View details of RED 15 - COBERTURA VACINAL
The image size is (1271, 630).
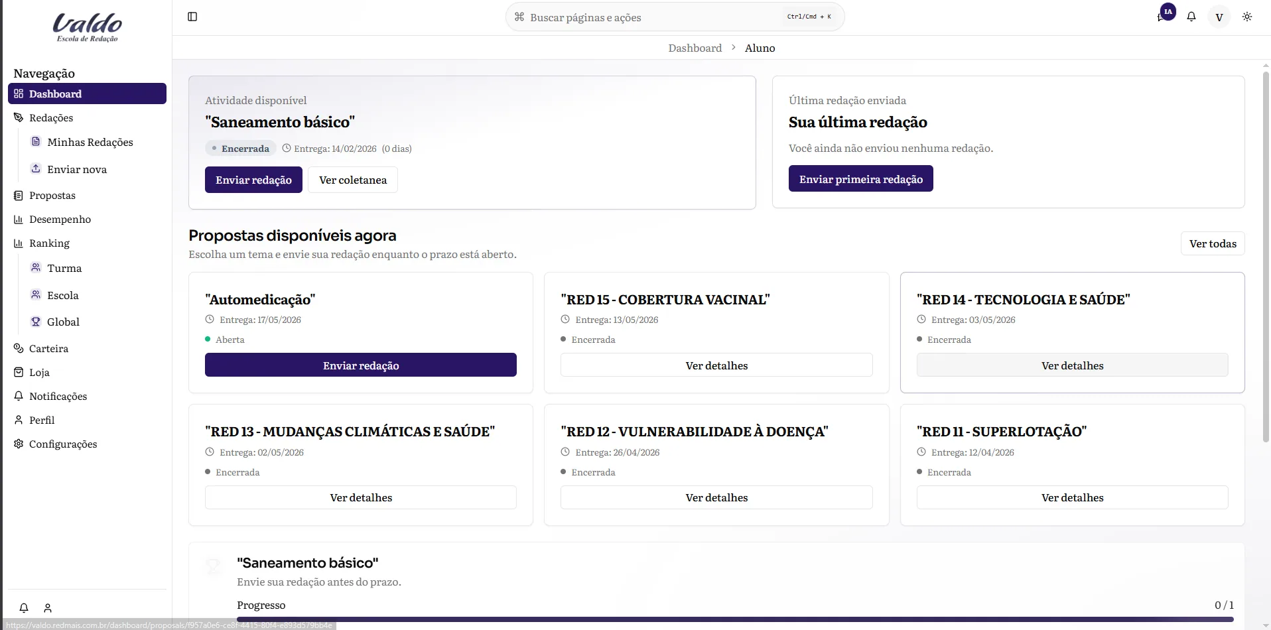[x=716, y=365]
